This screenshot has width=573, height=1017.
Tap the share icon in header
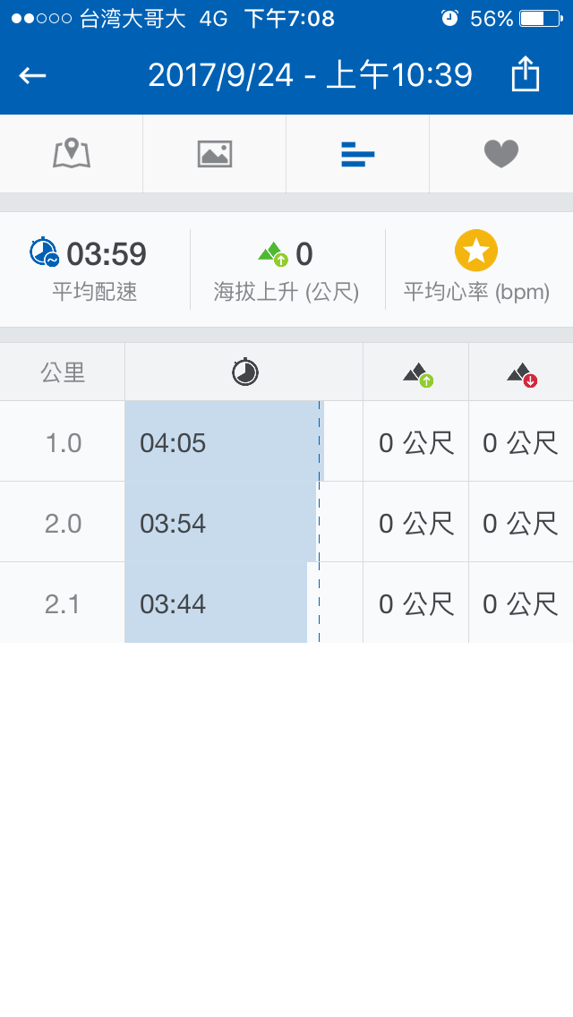tap(526, 75)
